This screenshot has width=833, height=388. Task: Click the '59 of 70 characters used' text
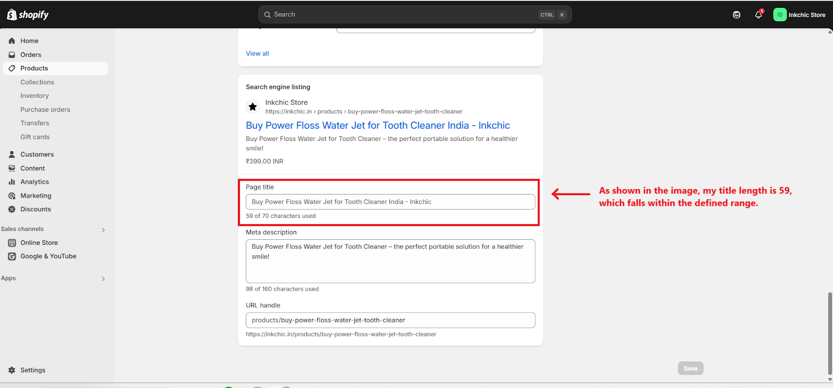pos(281,216)
